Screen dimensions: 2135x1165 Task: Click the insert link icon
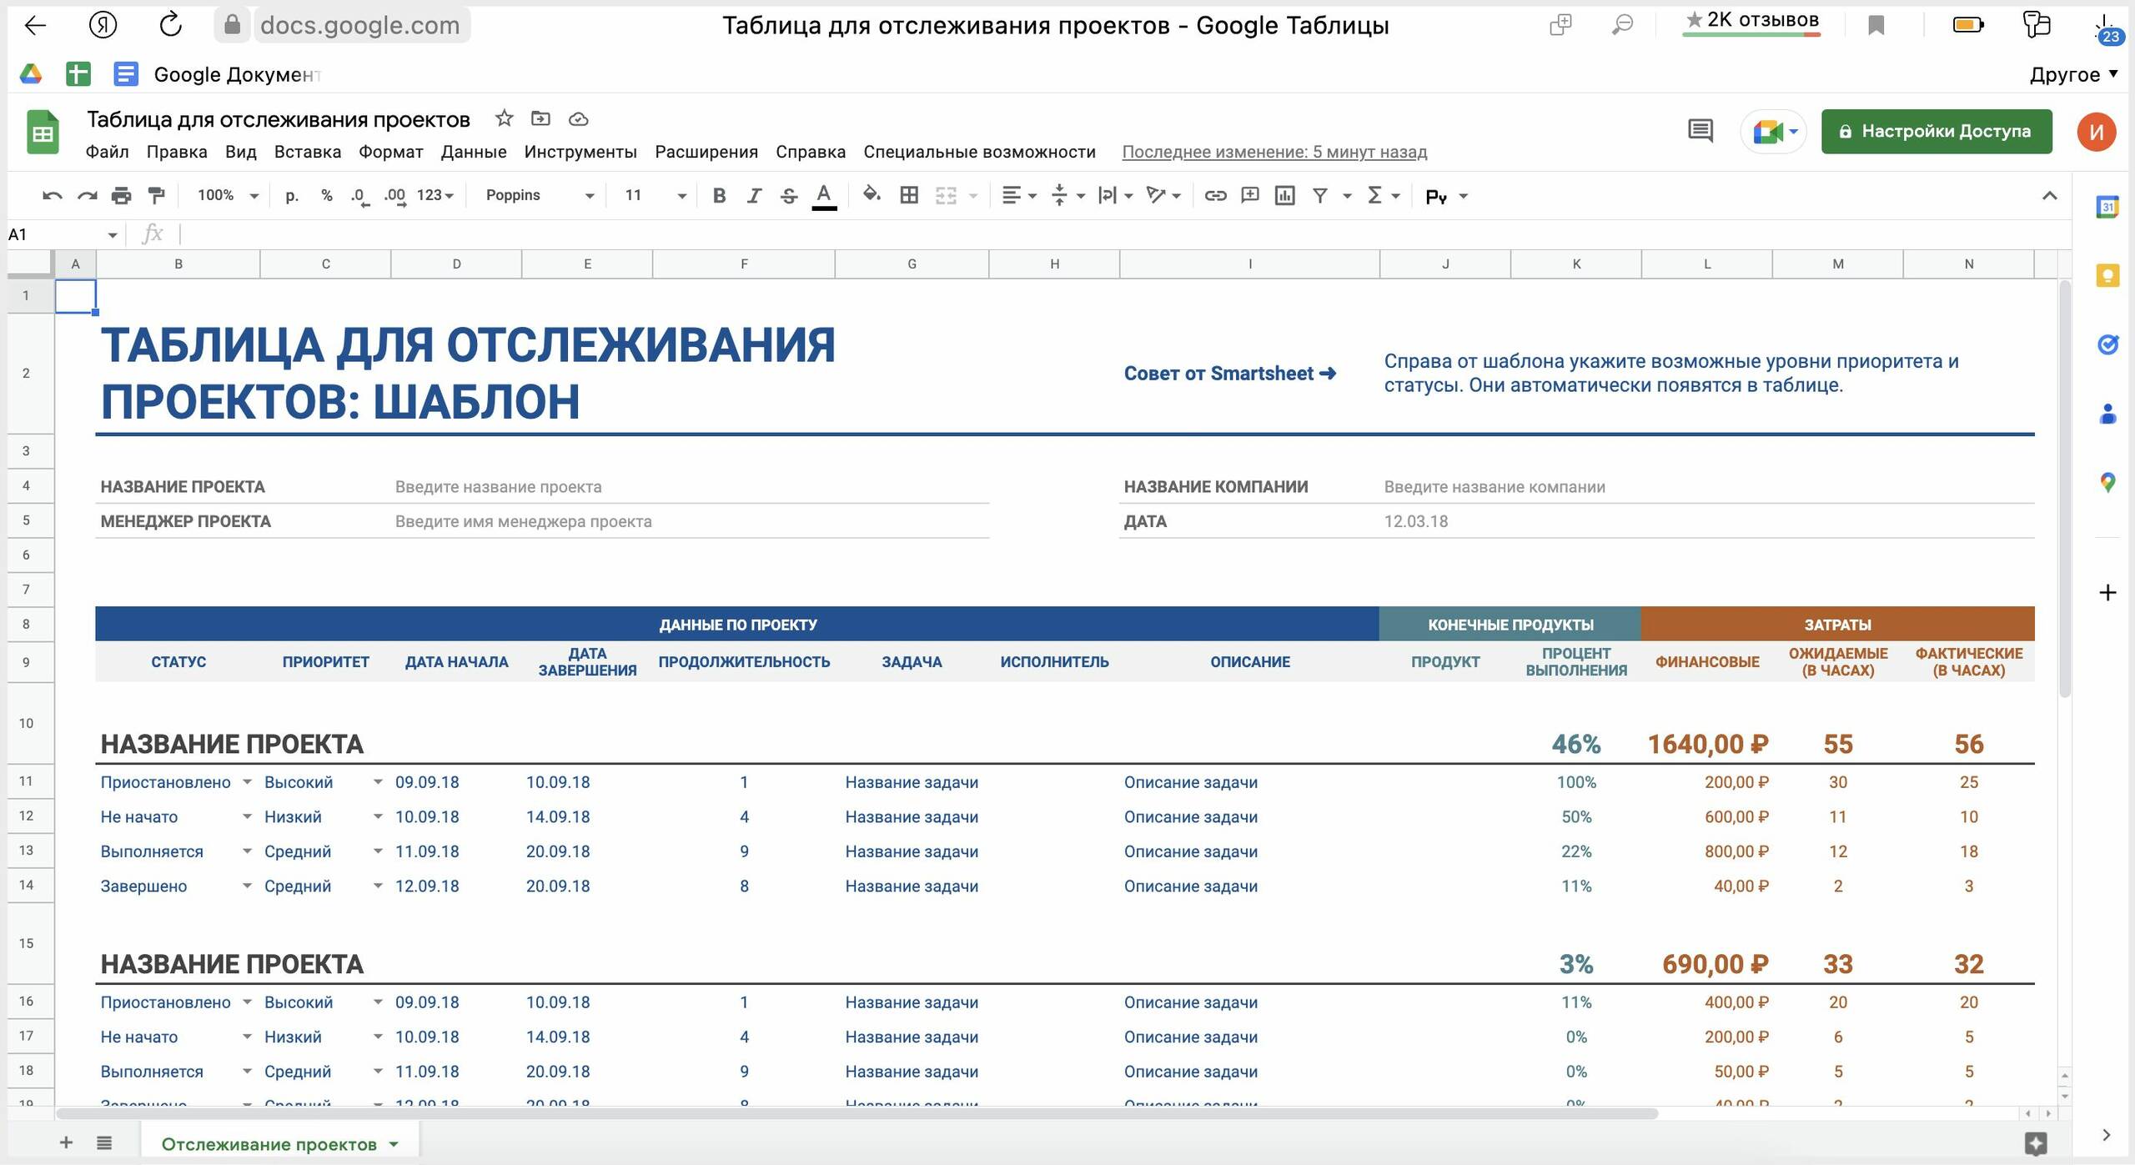click(1215, 195)
